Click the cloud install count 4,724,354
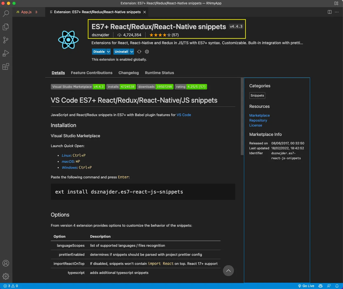Viewport: 343px width, 289px height. click(129, 35)
